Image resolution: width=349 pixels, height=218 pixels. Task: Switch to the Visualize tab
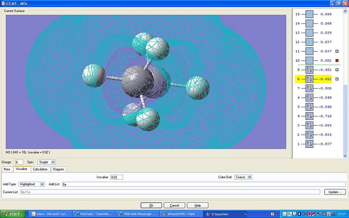tap(21, 169)
